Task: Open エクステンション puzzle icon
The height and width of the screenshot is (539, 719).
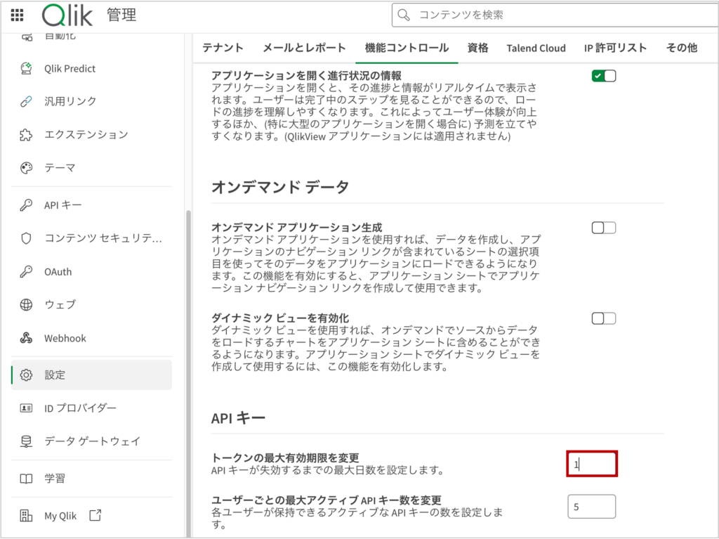Action: point(26,134)
